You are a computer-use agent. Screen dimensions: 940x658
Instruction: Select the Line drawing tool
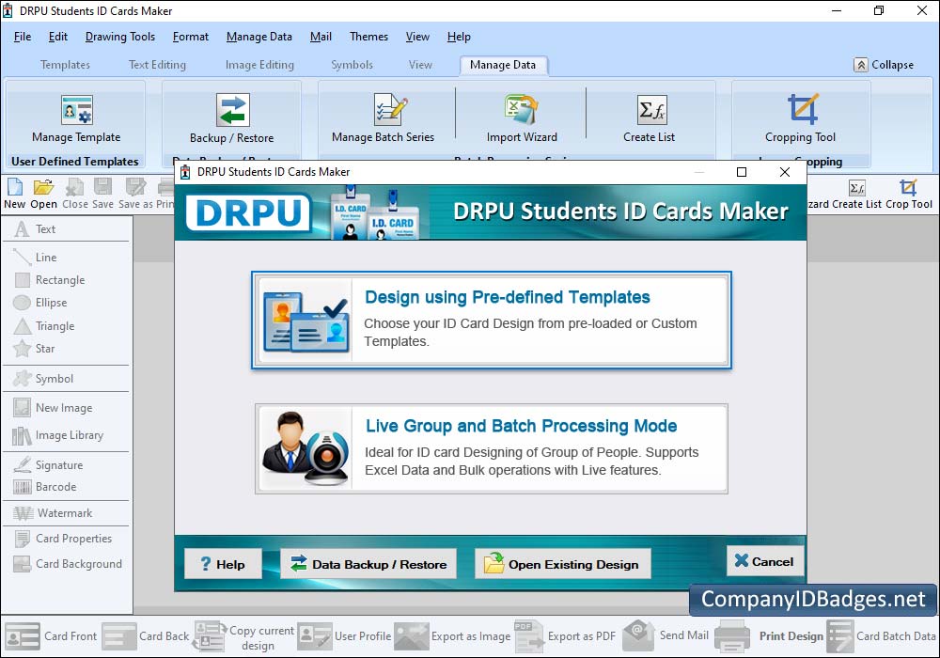(x=35, y=257)
